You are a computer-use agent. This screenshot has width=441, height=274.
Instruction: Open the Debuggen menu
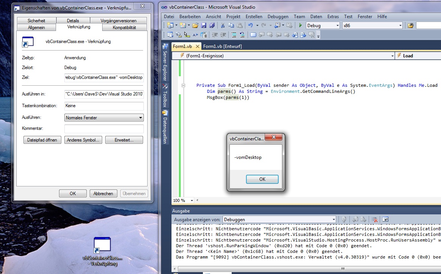277,17
